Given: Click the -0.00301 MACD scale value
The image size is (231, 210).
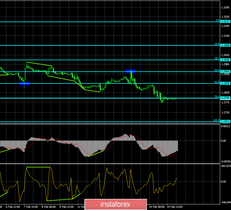Looking at the screenshot, I should [226, 162].
